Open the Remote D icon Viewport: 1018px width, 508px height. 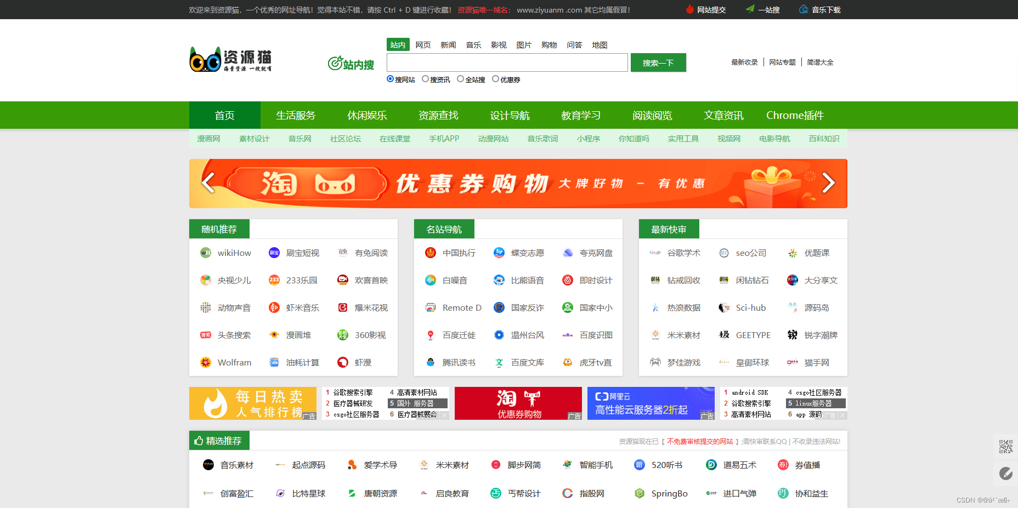click(x=431, y=307)
